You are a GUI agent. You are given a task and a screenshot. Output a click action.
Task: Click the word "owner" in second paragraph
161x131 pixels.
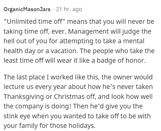123,77
